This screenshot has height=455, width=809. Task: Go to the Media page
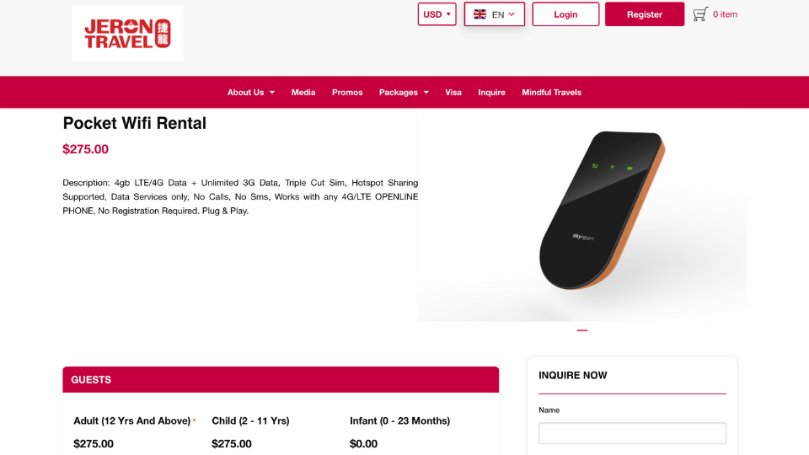click(x=303, y=93)
